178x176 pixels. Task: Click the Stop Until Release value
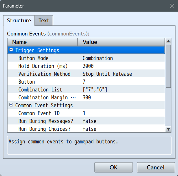107,74
